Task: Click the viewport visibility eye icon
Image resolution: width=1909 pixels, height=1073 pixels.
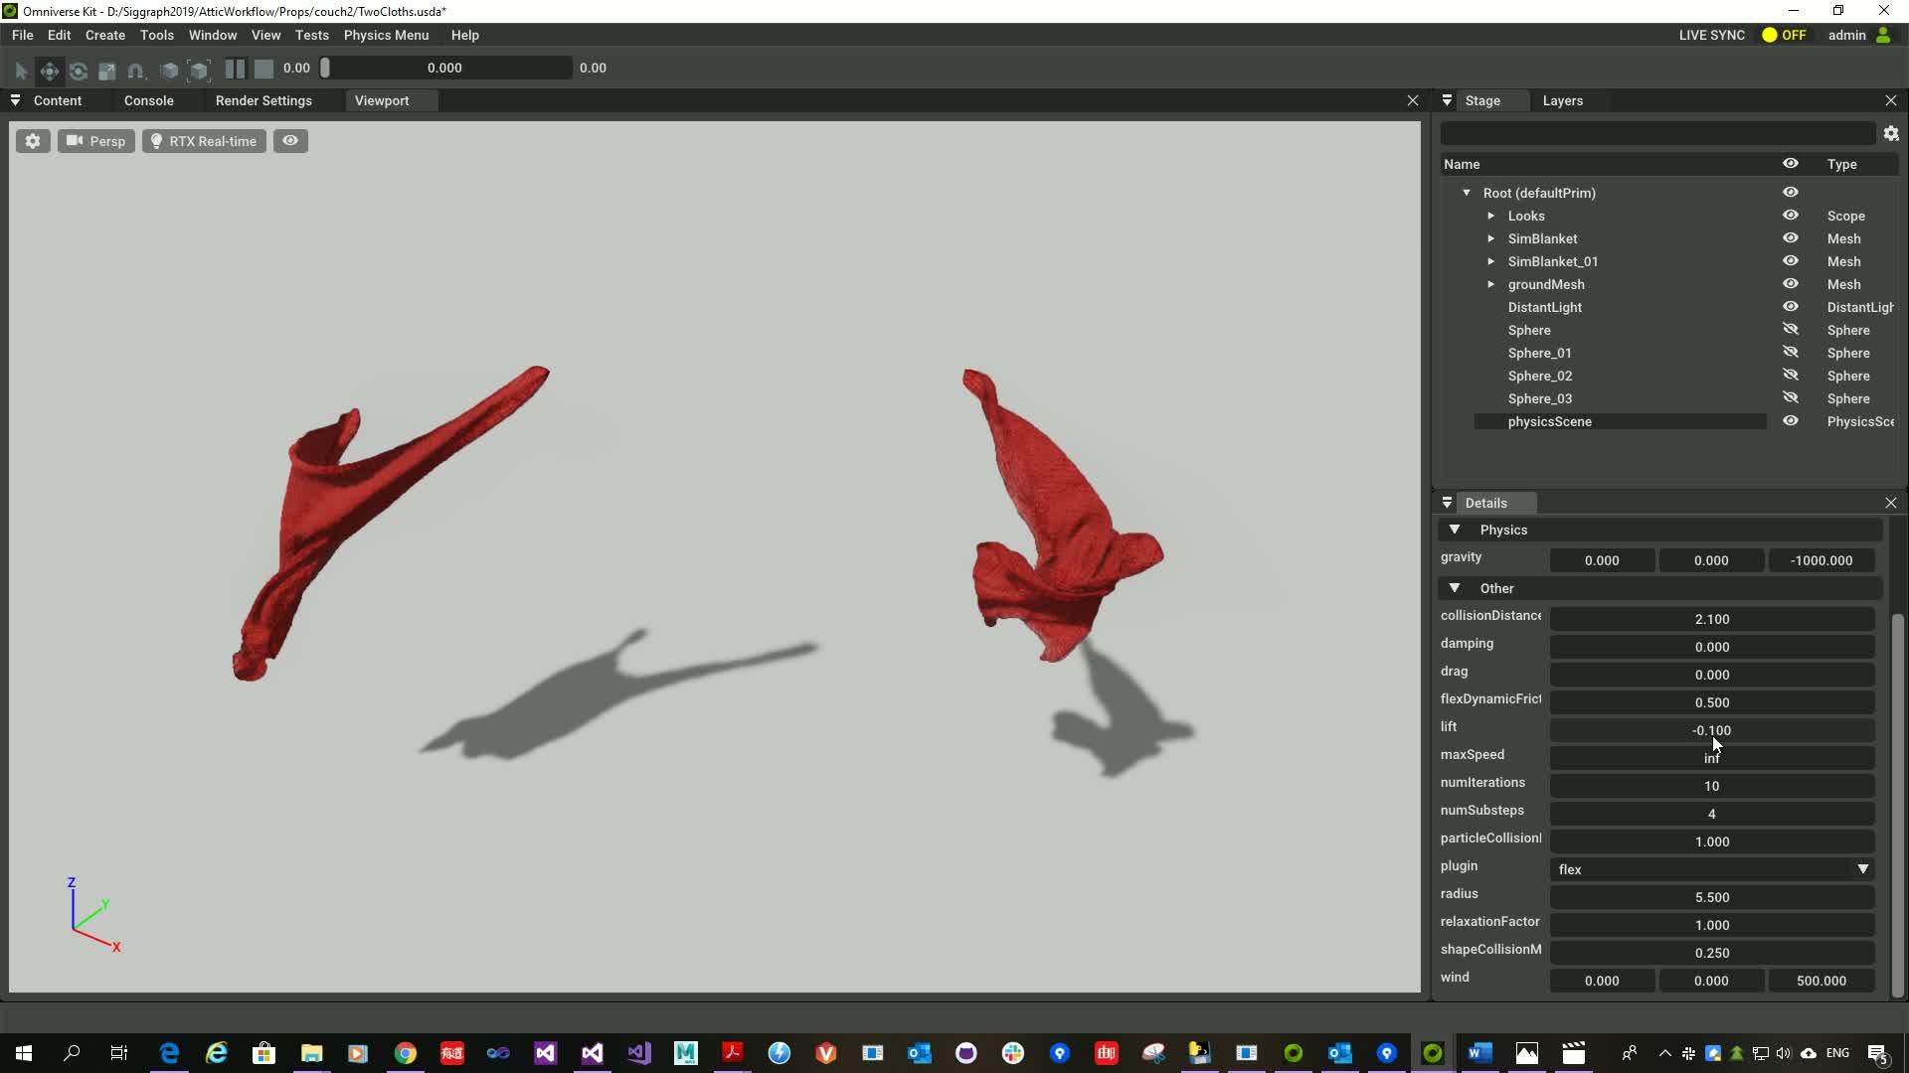Action: tap(289, 140)
